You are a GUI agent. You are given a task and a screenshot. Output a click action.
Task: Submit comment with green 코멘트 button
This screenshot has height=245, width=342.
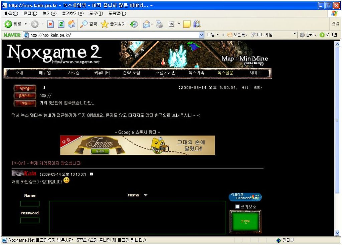(245, 221)
